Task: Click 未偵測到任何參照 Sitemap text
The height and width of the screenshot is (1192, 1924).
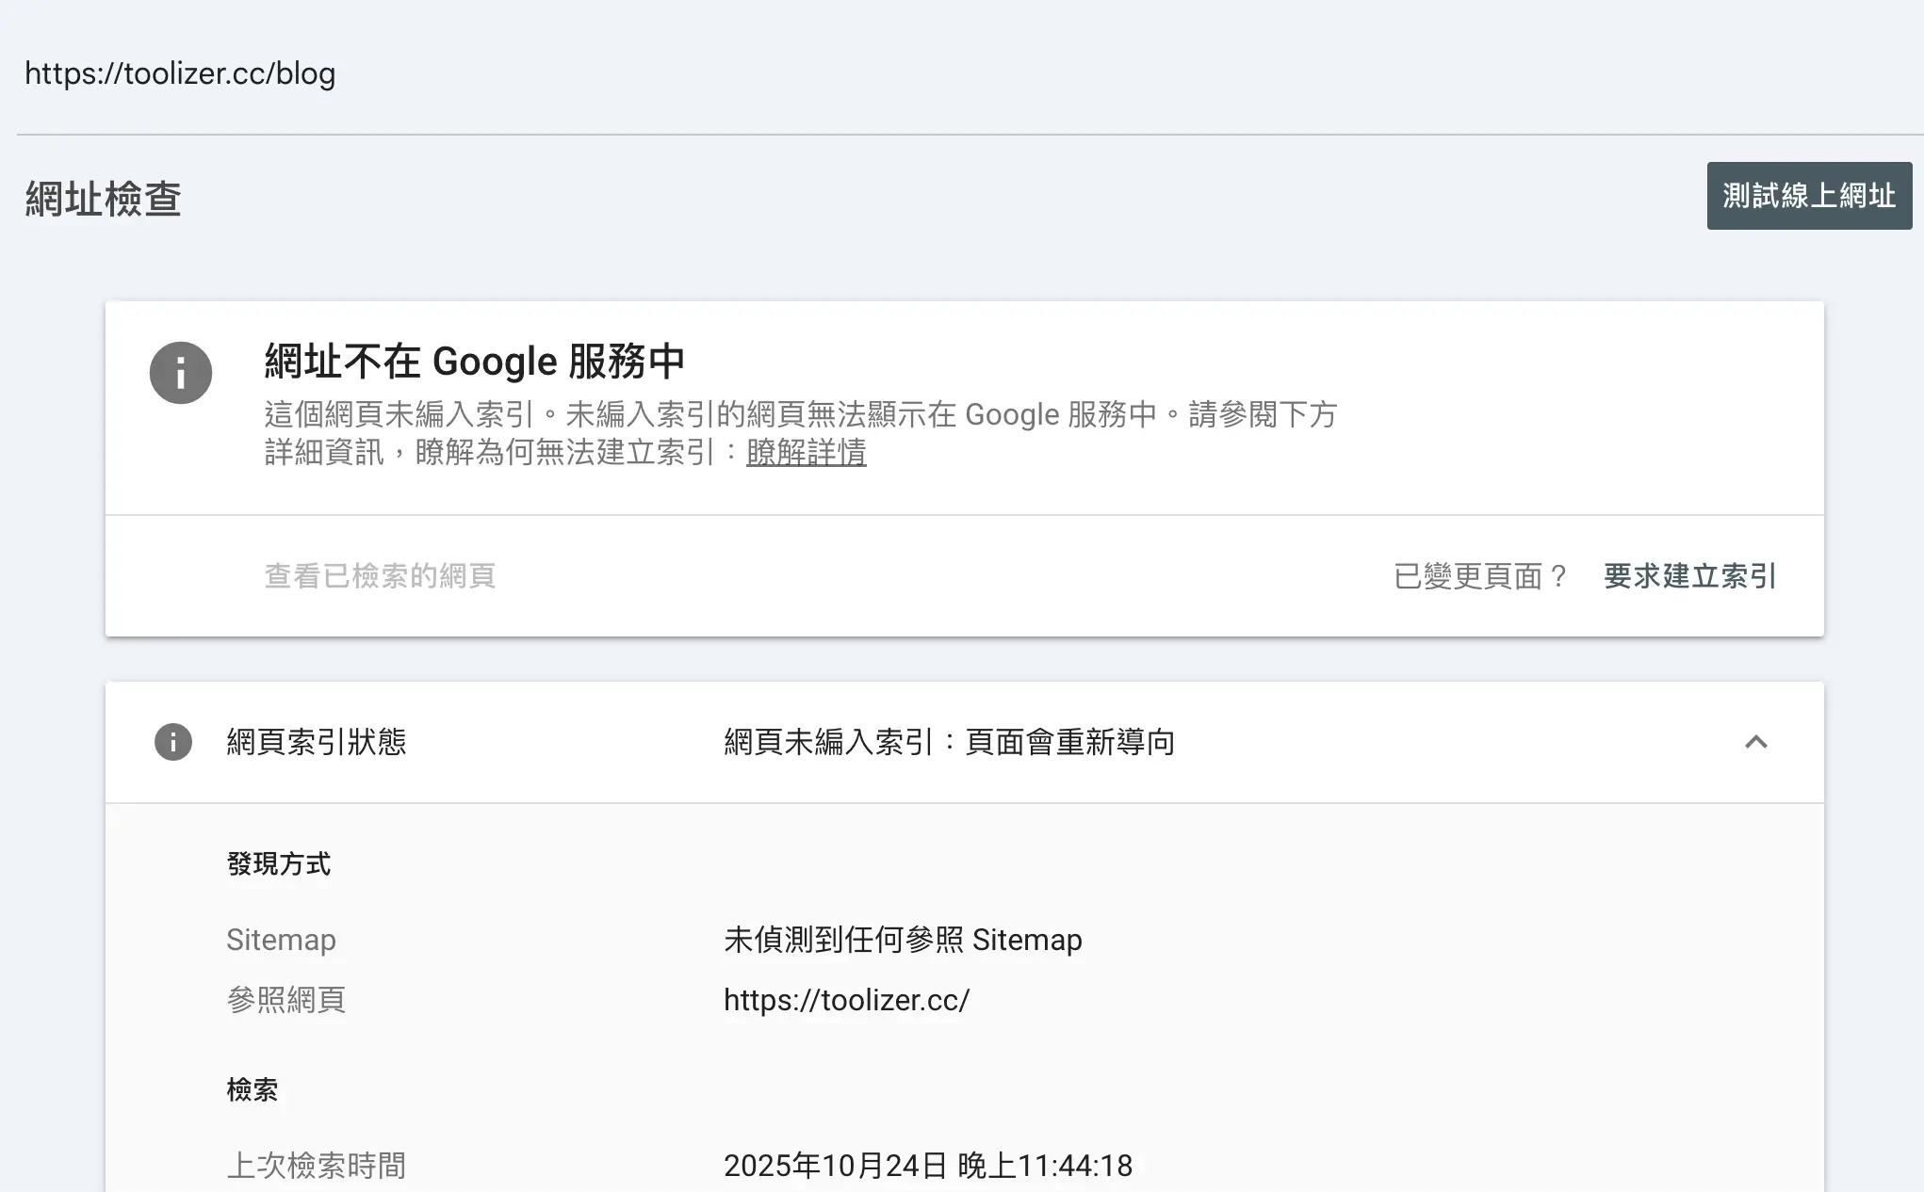Action: [x=902, y=939]
